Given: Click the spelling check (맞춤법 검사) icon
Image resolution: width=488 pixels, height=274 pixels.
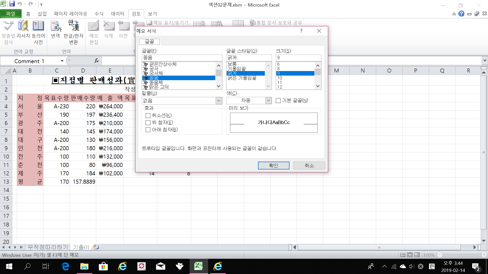Looking at the screenshot, I should [8, 26].
